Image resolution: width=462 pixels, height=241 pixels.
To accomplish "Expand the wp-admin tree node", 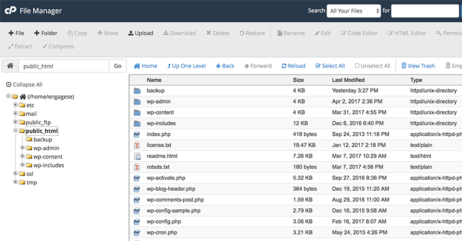I will [x=22, y=147].
